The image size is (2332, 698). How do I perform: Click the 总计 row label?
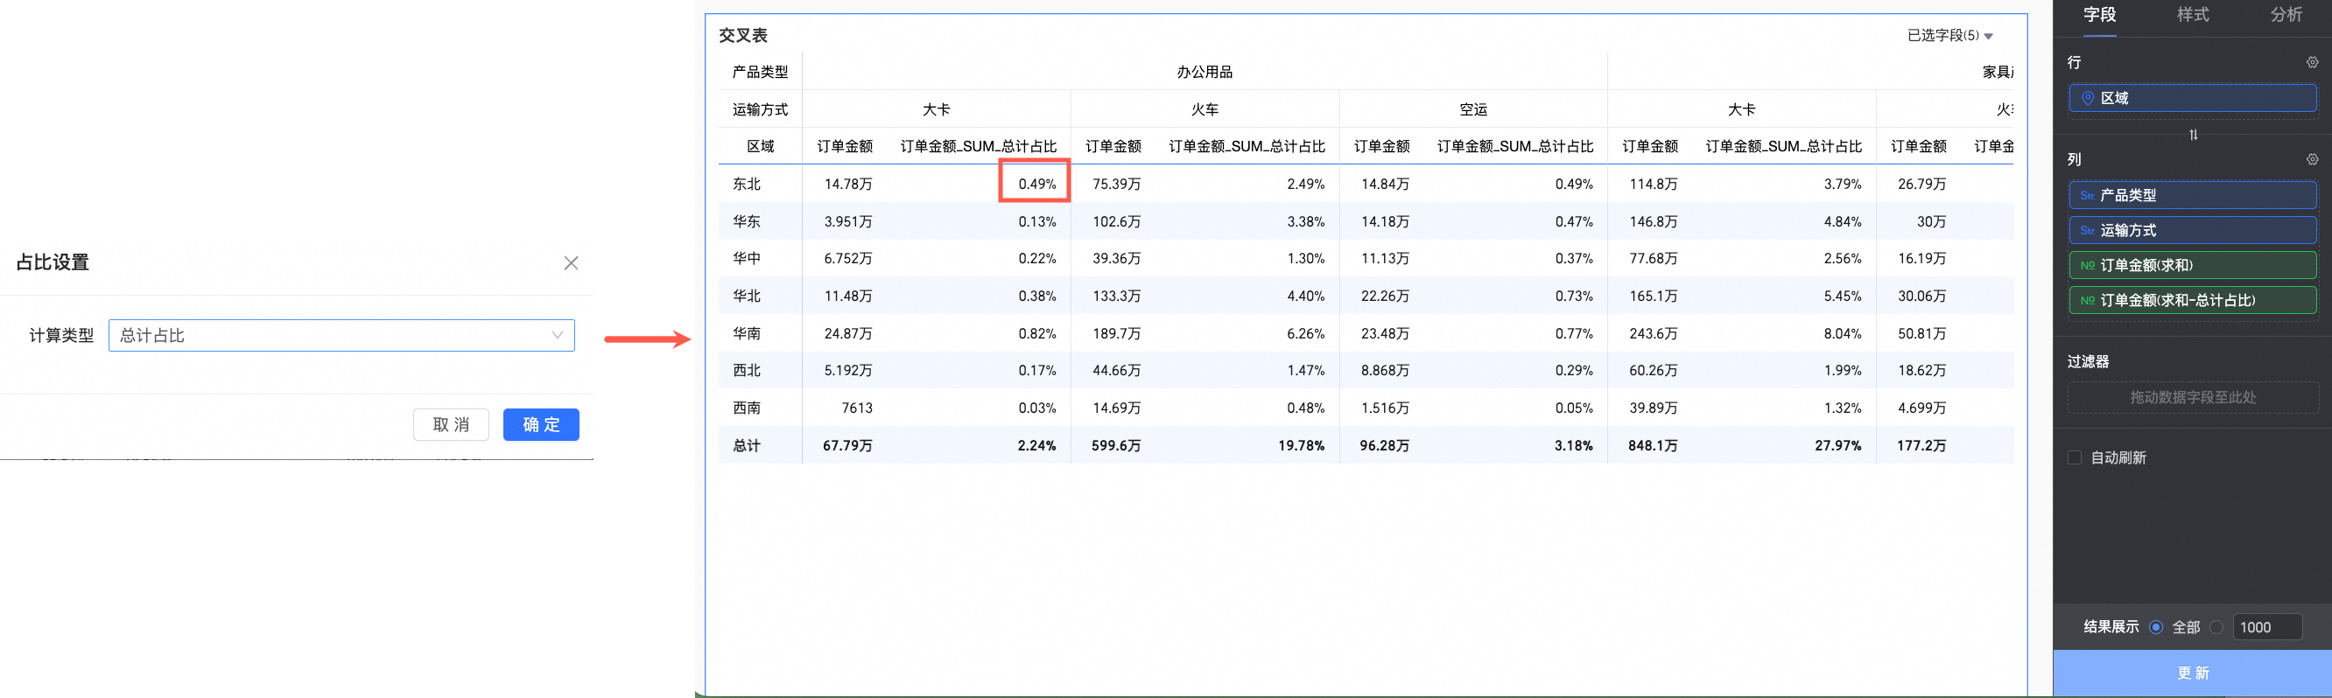pos(747,446)
